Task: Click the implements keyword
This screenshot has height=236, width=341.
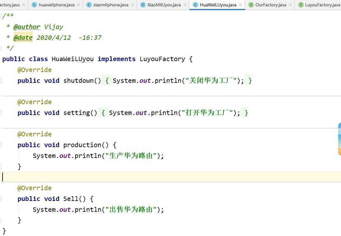Action: (x=116, y=59)
